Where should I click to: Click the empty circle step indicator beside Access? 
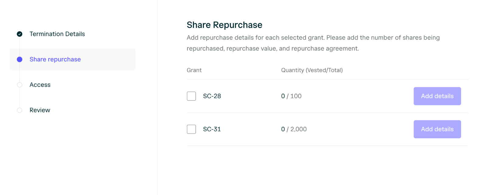19,85
